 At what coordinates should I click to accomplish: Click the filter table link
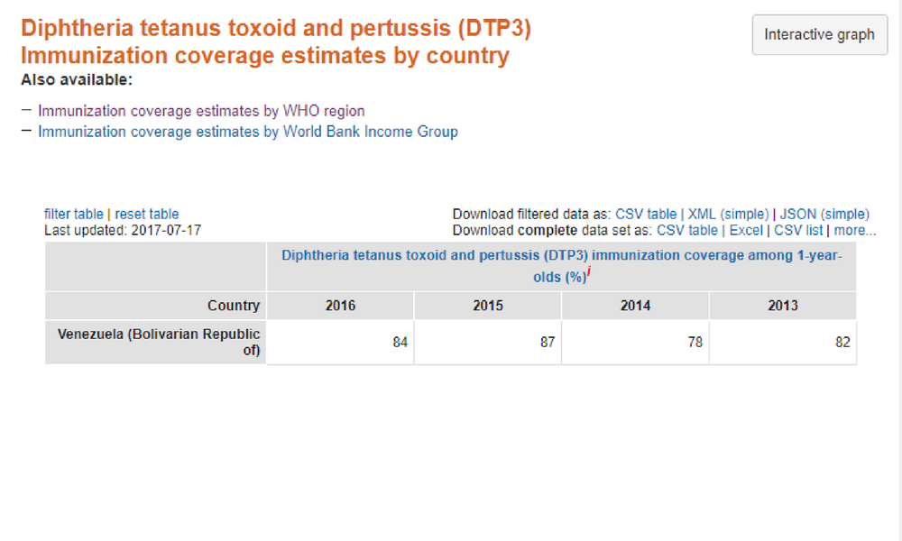click(x=74, y=214)
